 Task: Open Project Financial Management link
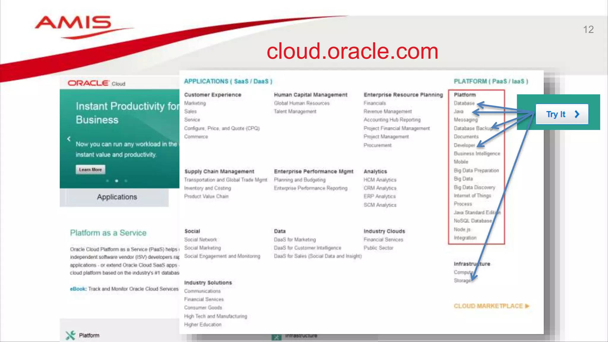click(397, 128)
